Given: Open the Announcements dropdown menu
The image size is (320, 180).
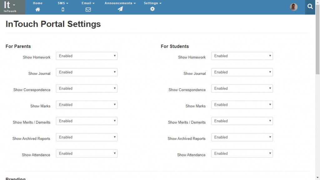Looking at the screenshot, I should coord(120,3).
